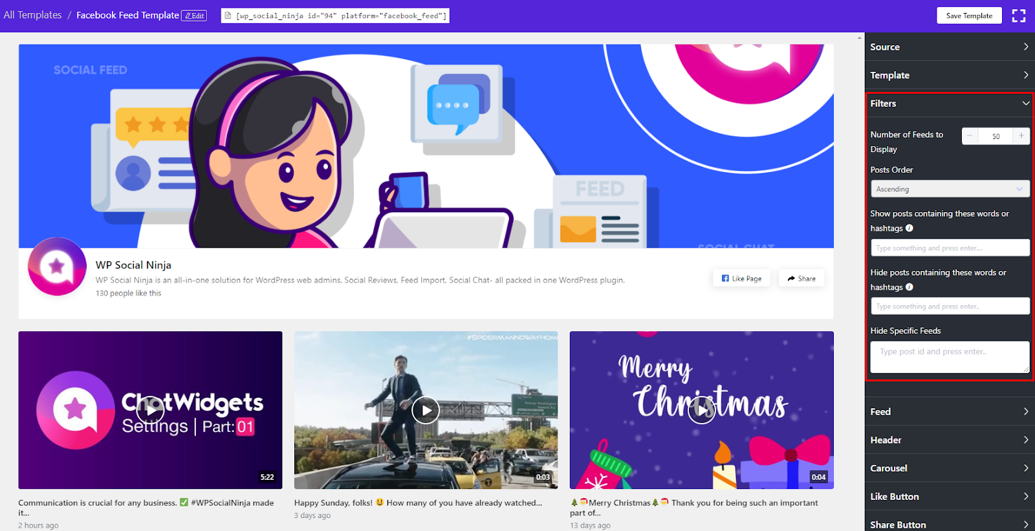Click the Social Feed cover banner
The height and width of the screenshot is (531, 1035).
click(x=426, y=146)
